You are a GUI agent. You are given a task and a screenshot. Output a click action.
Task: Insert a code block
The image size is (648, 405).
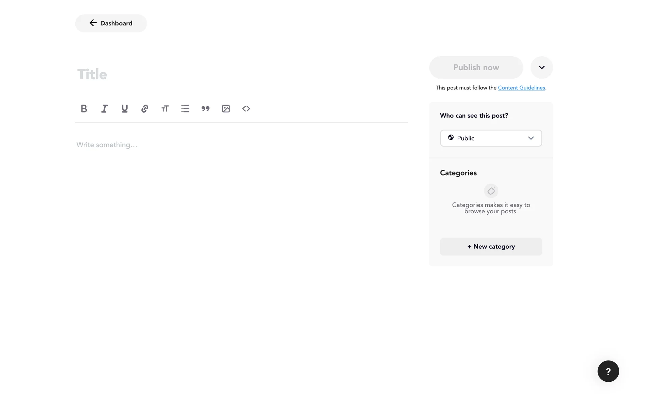pos(246,109)
